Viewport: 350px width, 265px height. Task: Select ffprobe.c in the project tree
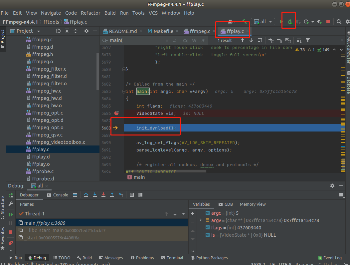coord(43,171)
